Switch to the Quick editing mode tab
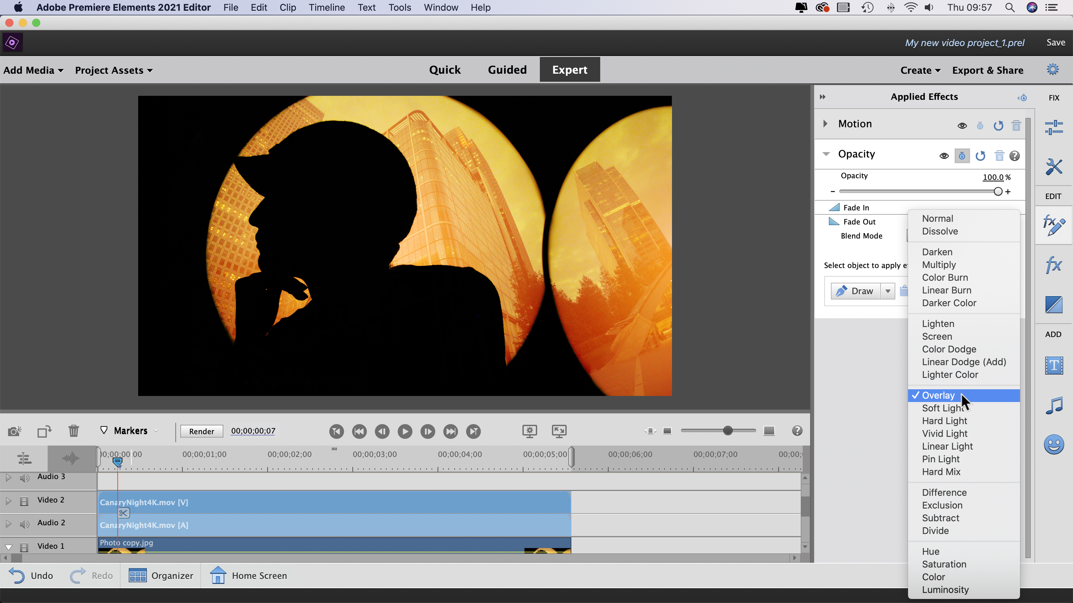The image size is (1073, 603). (445, 69)
